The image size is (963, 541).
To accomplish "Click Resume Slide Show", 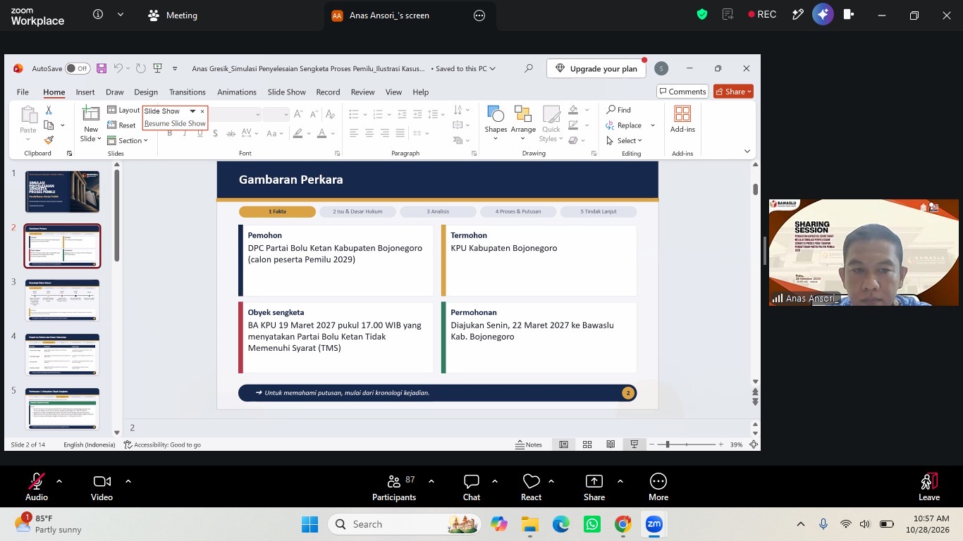I will pyautogui.click(x=175, y=123).
